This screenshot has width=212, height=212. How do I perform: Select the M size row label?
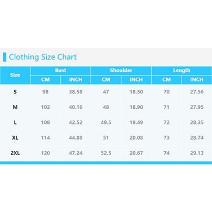point(15,107)
